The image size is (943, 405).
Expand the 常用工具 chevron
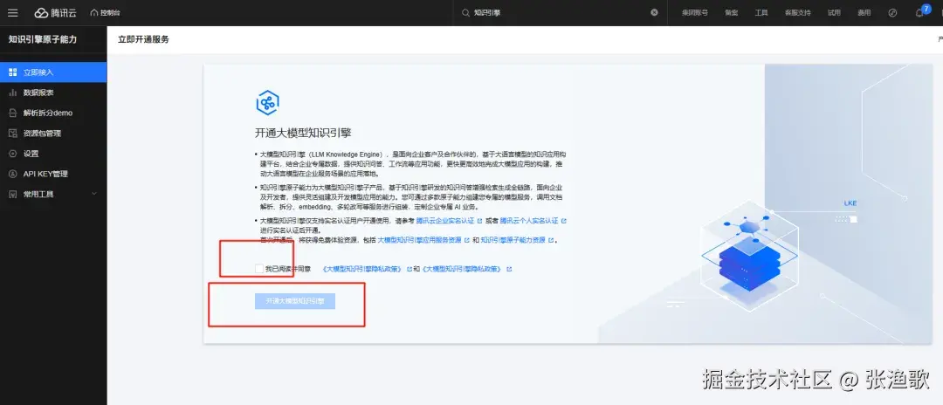93,194
